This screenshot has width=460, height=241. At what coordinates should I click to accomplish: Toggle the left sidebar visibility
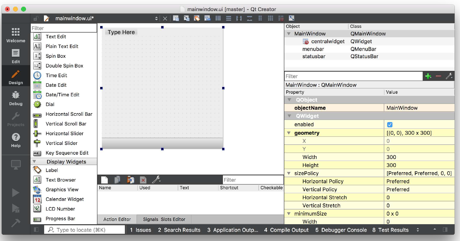coord(36,230)
